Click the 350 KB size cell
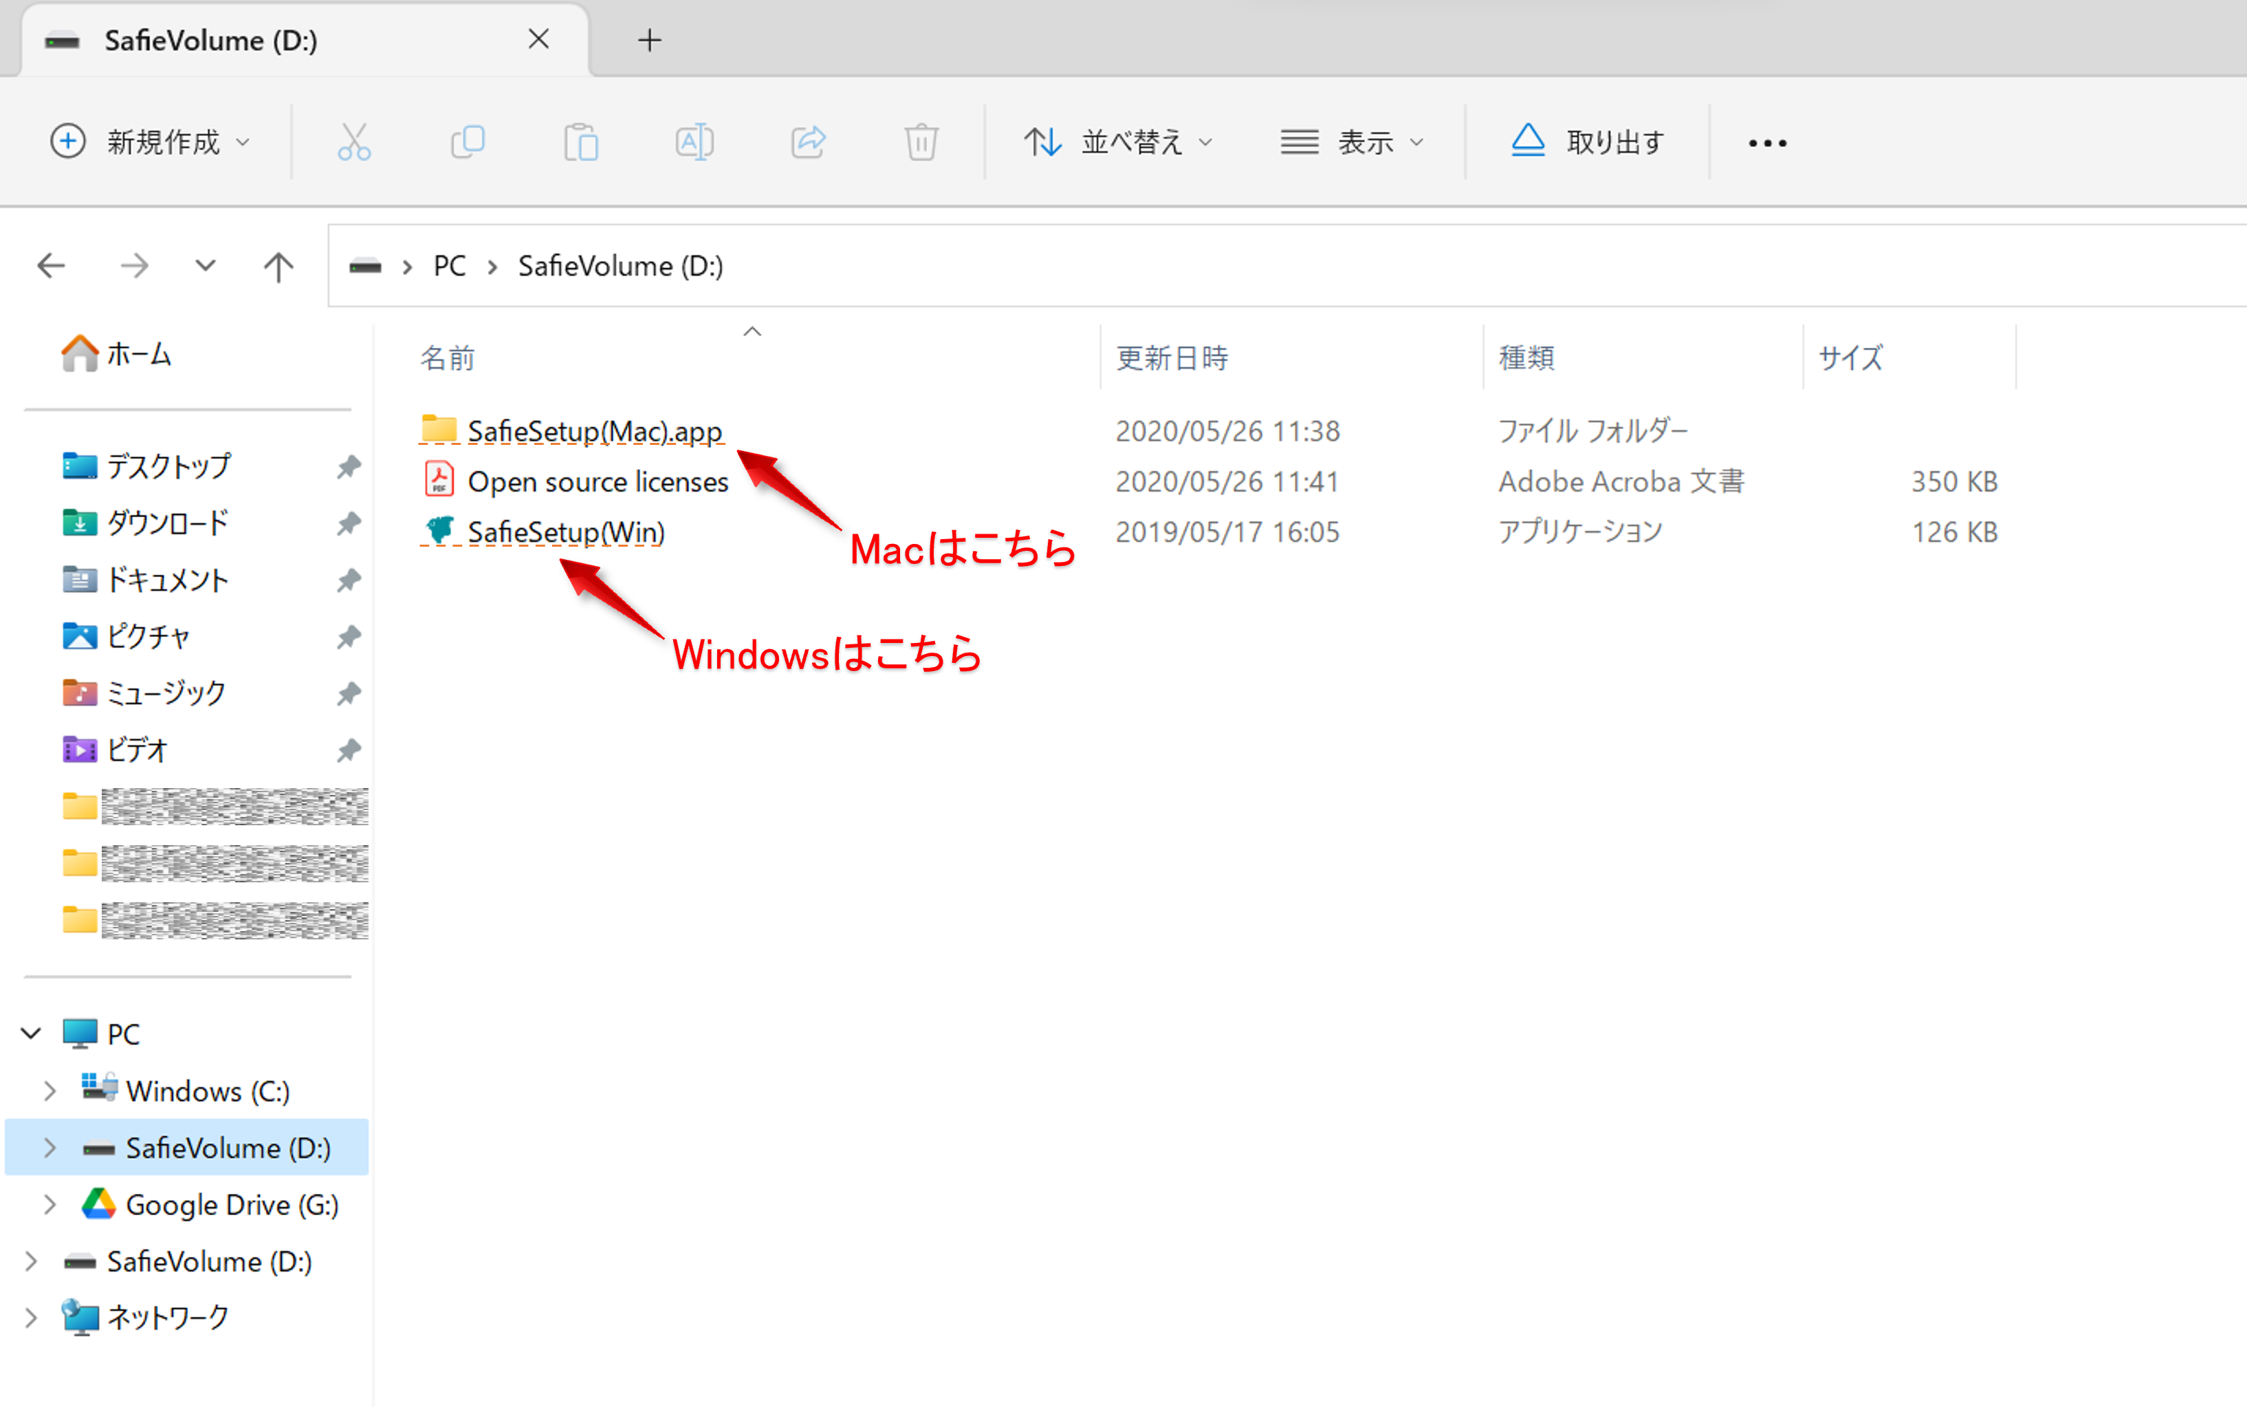The width and height of the screenshot is (2247, 1407). (1954, 481)
